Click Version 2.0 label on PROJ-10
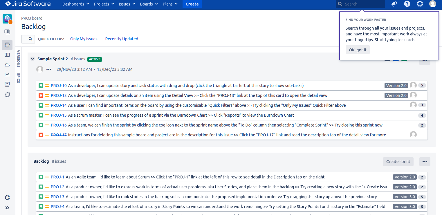Image resolution: width=442 pixels, height=215 pixels. pos(396,86)
